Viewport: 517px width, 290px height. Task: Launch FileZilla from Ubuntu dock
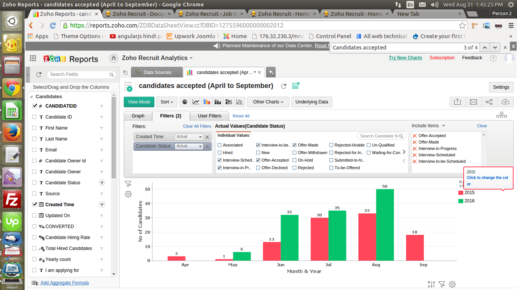coord(12,199)
